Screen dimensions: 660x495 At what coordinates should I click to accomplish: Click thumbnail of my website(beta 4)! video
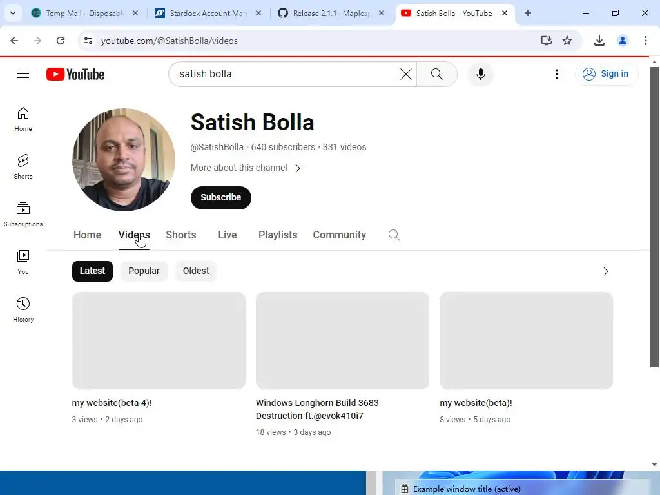[x=159, y=340]
